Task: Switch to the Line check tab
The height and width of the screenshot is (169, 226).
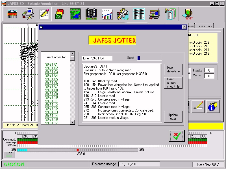Action: [x=205, y=26]
